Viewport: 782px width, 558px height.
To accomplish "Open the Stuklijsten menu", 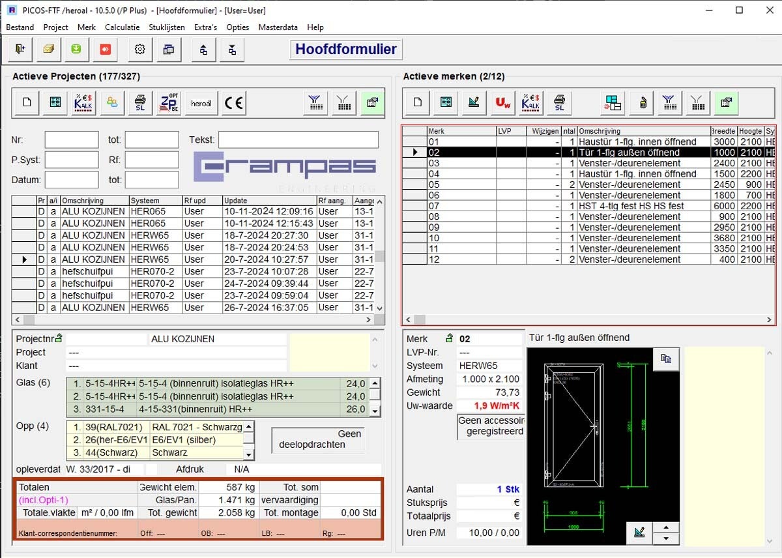I will [x=167, y=27].
